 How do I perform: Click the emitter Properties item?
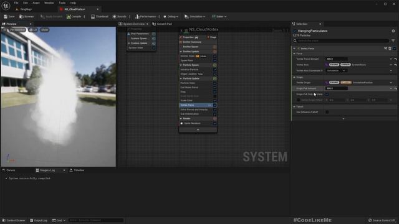pos(189,37)
